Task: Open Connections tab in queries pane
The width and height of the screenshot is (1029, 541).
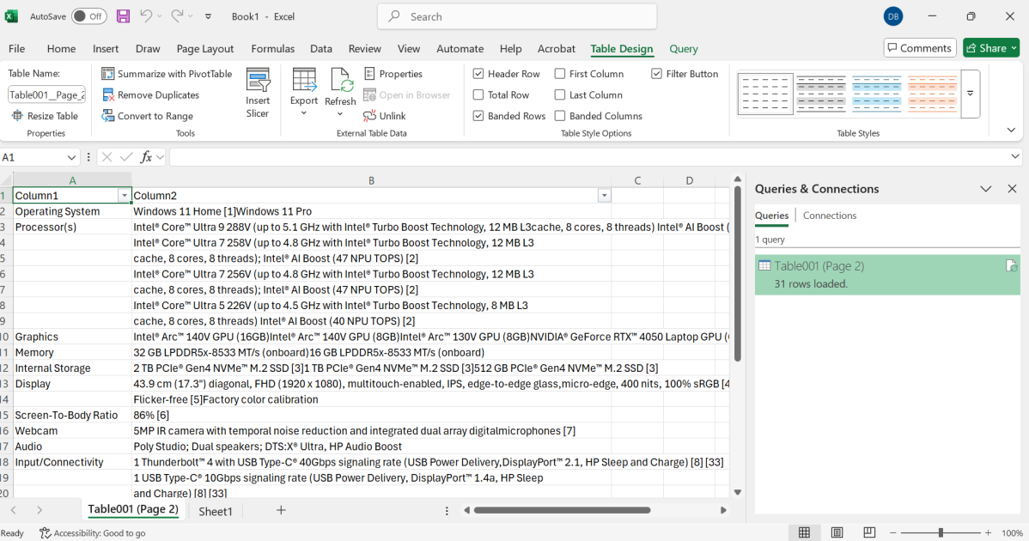Action: (829, 216)
